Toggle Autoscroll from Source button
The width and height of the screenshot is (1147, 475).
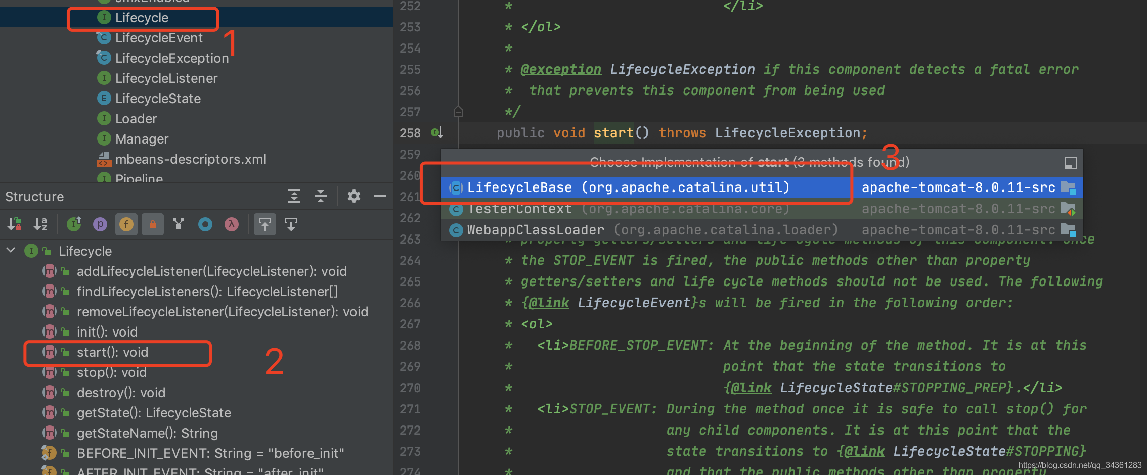[291, 224]
